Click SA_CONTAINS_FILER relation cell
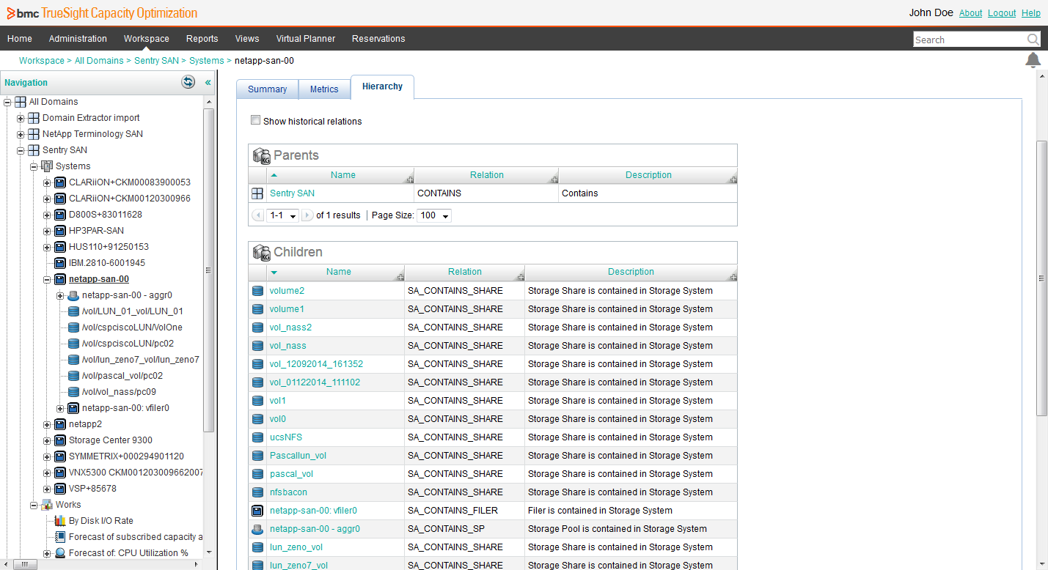Viewport: 1048px width, 570px height. tap(465, 511)
